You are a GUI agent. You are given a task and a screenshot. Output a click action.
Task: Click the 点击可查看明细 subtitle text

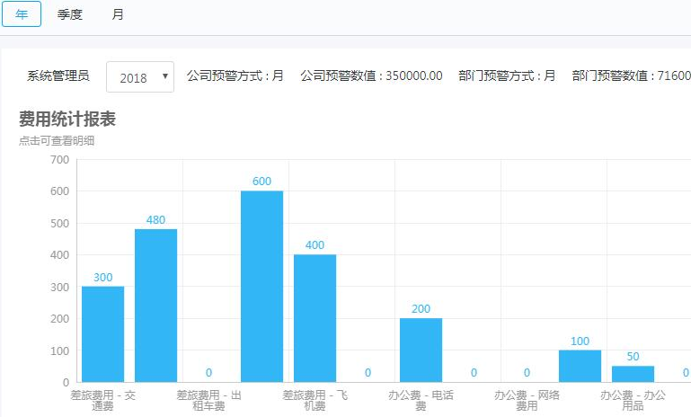pyautogui.click(x=57, y=140)
